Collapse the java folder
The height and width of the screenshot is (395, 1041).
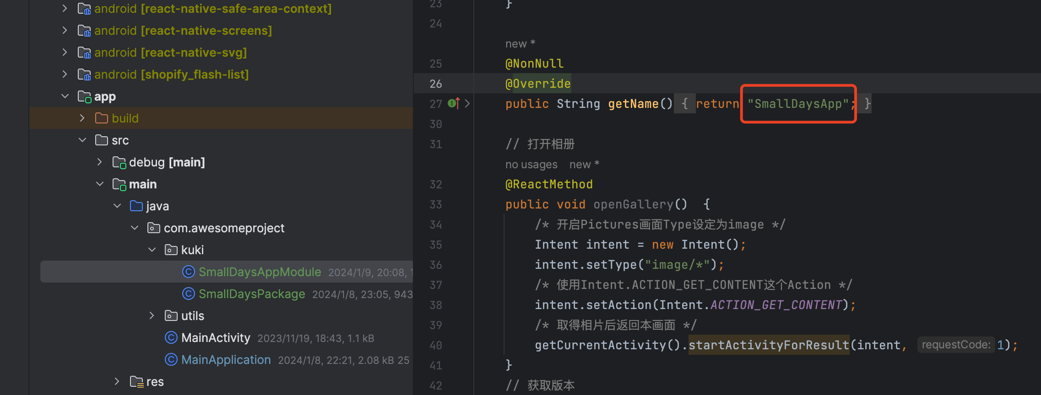pyautogui.click(x=117, y=206)
